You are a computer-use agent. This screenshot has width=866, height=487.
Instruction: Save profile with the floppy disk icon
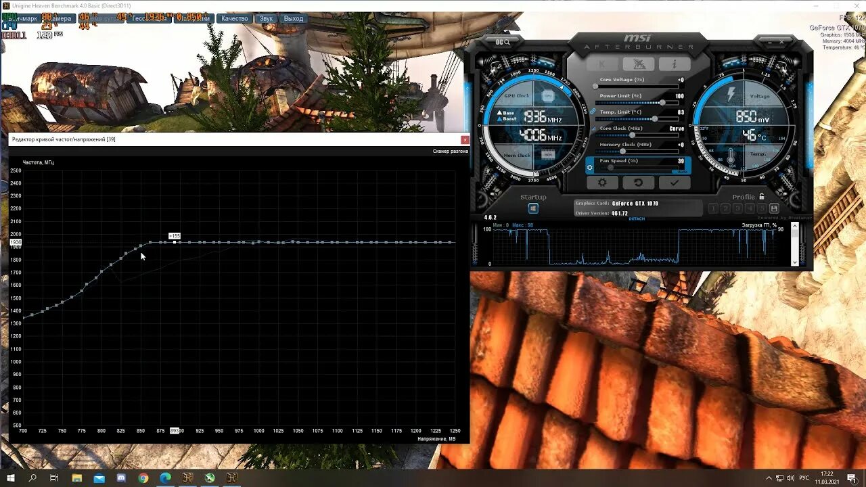[774, 208]
